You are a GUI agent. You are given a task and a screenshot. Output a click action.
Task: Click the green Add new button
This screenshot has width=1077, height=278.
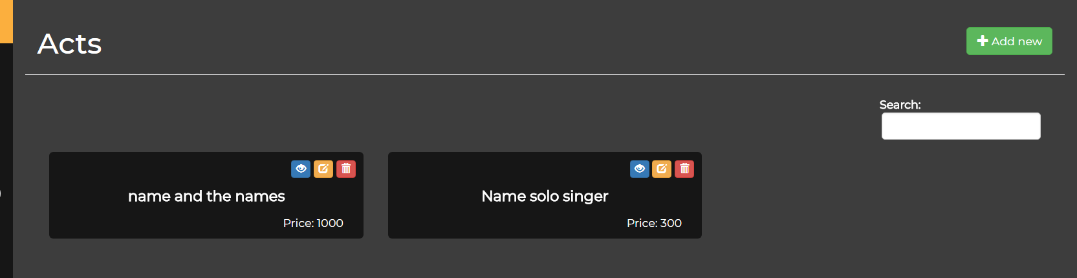coord(1009,41)
